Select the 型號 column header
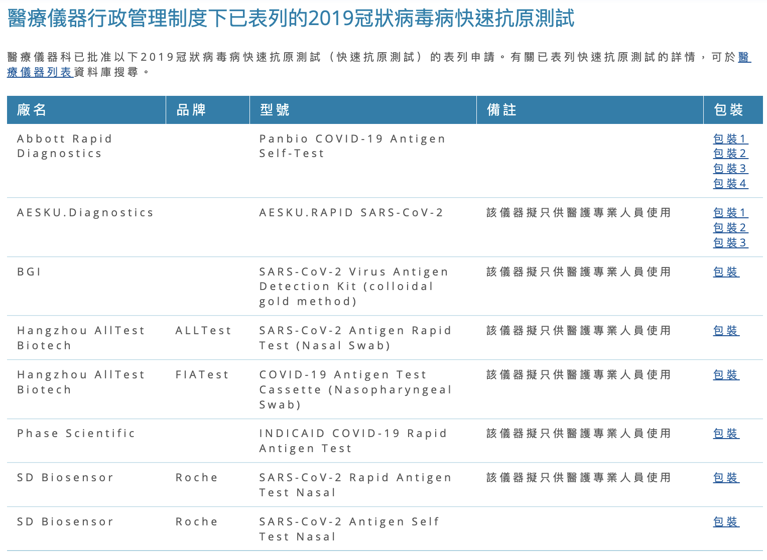This screenshot has height=560, width=767. coord(271,110)
